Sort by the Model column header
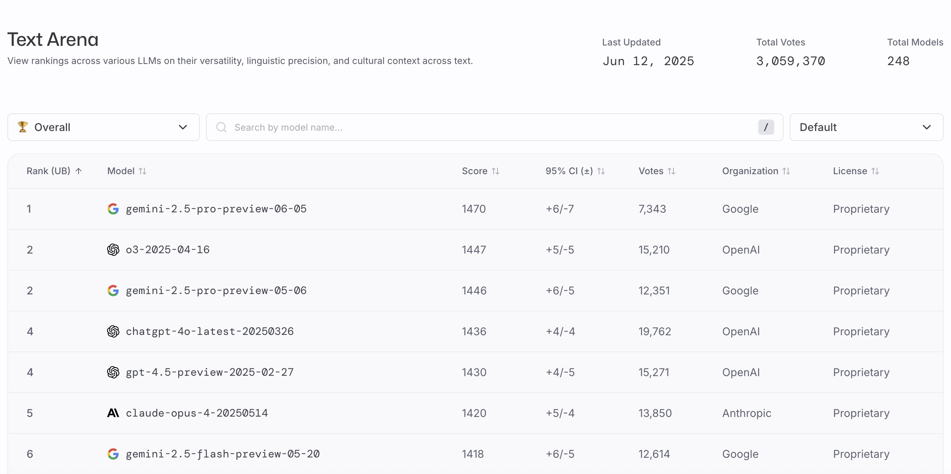The height and width of the screenshot is (474, 951). [127, 171]
